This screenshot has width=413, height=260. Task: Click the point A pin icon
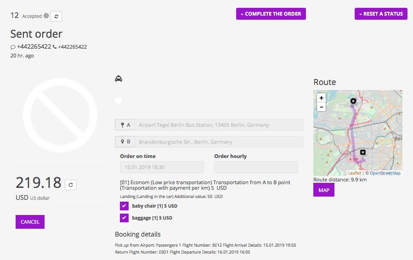(122, 125)
